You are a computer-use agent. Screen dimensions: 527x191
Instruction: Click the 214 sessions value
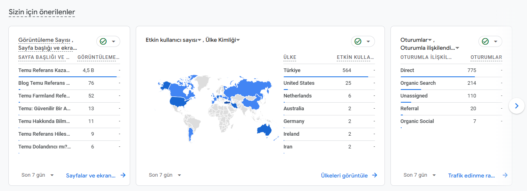click(x=472, y=83)
